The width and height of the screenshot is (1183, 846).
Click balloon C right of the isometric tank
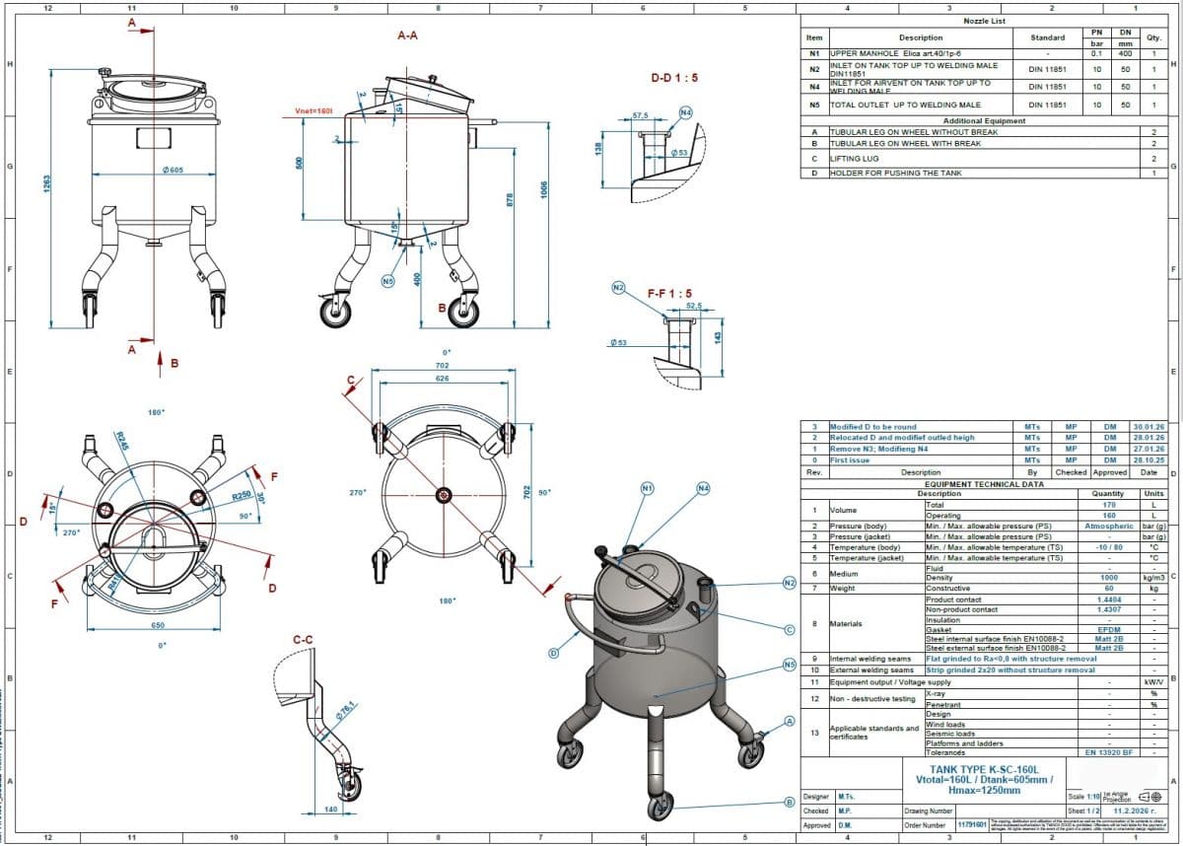point(789,629)
